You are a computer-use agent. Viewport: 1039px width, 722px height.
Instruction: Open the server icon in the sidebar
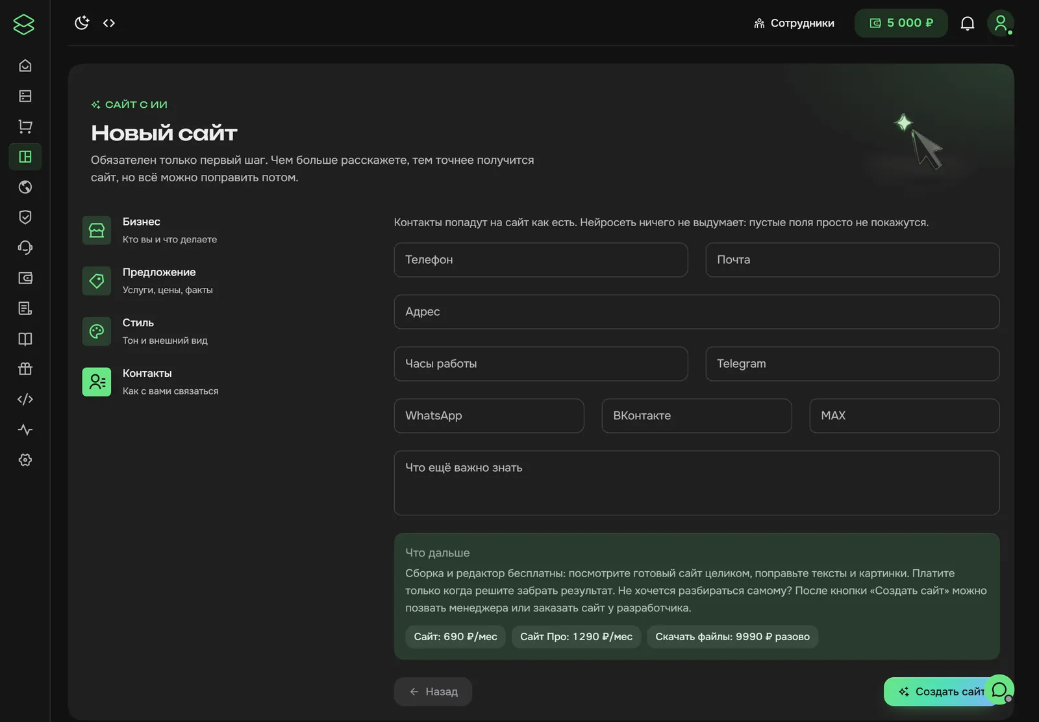click(25, 96)
